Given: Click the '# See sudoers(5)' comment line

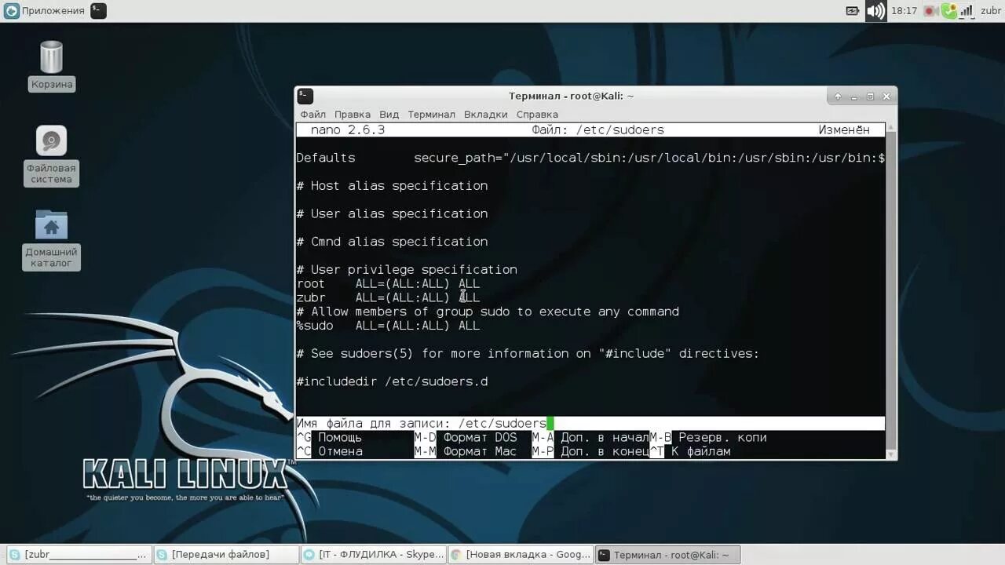Looking at the screenshot, I should coord(528,354).
